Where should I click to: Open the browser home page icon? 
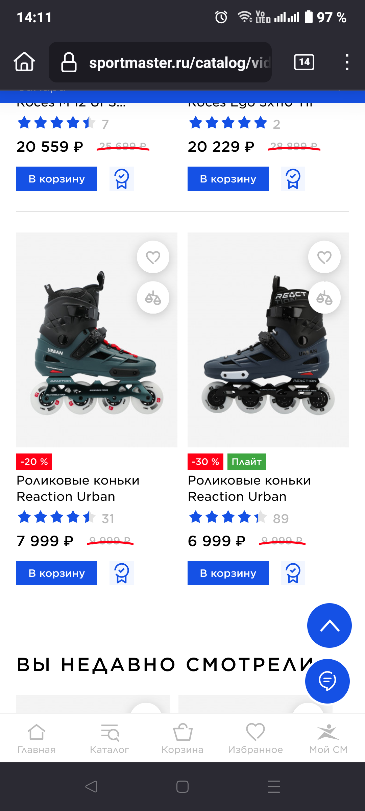pos(24,62)
